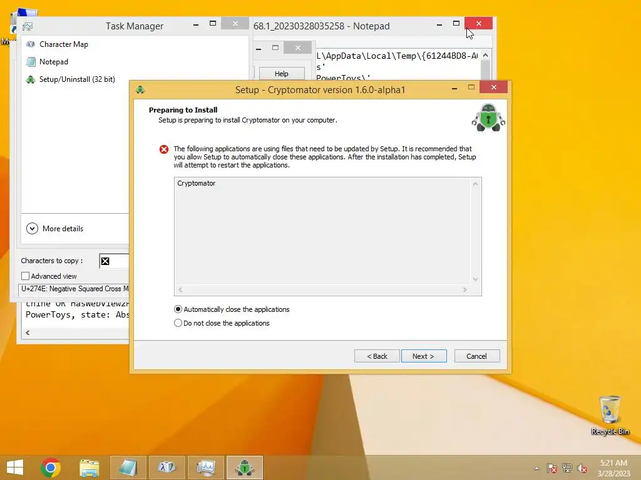Image resolution: width=641 pixels, height=480 pixels.
Task: Click the Notepad vertical scrollbar's up arrow
Action: click(x=485, y=55)
